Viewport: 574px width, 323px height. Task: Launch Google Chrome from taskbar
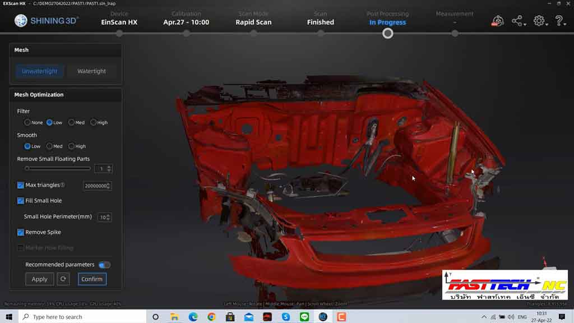[x=211, y=317]
